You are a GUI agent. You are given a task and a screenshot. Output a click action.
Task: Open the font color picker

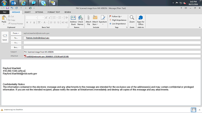point(45,22)
